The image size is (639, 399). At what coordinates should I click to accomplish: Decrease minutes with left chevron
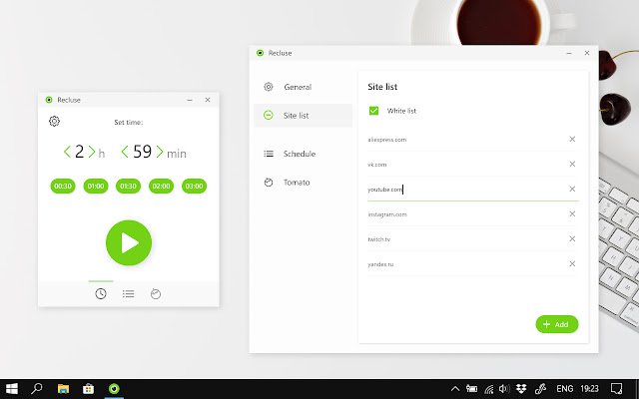[x=125, y=152]
